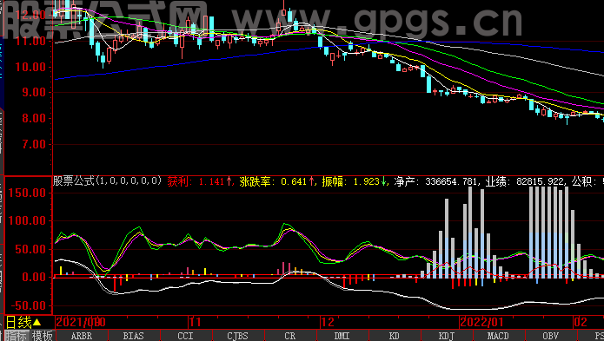Click the 振幅 value label
The height and width of the screenshot is (341, 604).
click(355, 181)
